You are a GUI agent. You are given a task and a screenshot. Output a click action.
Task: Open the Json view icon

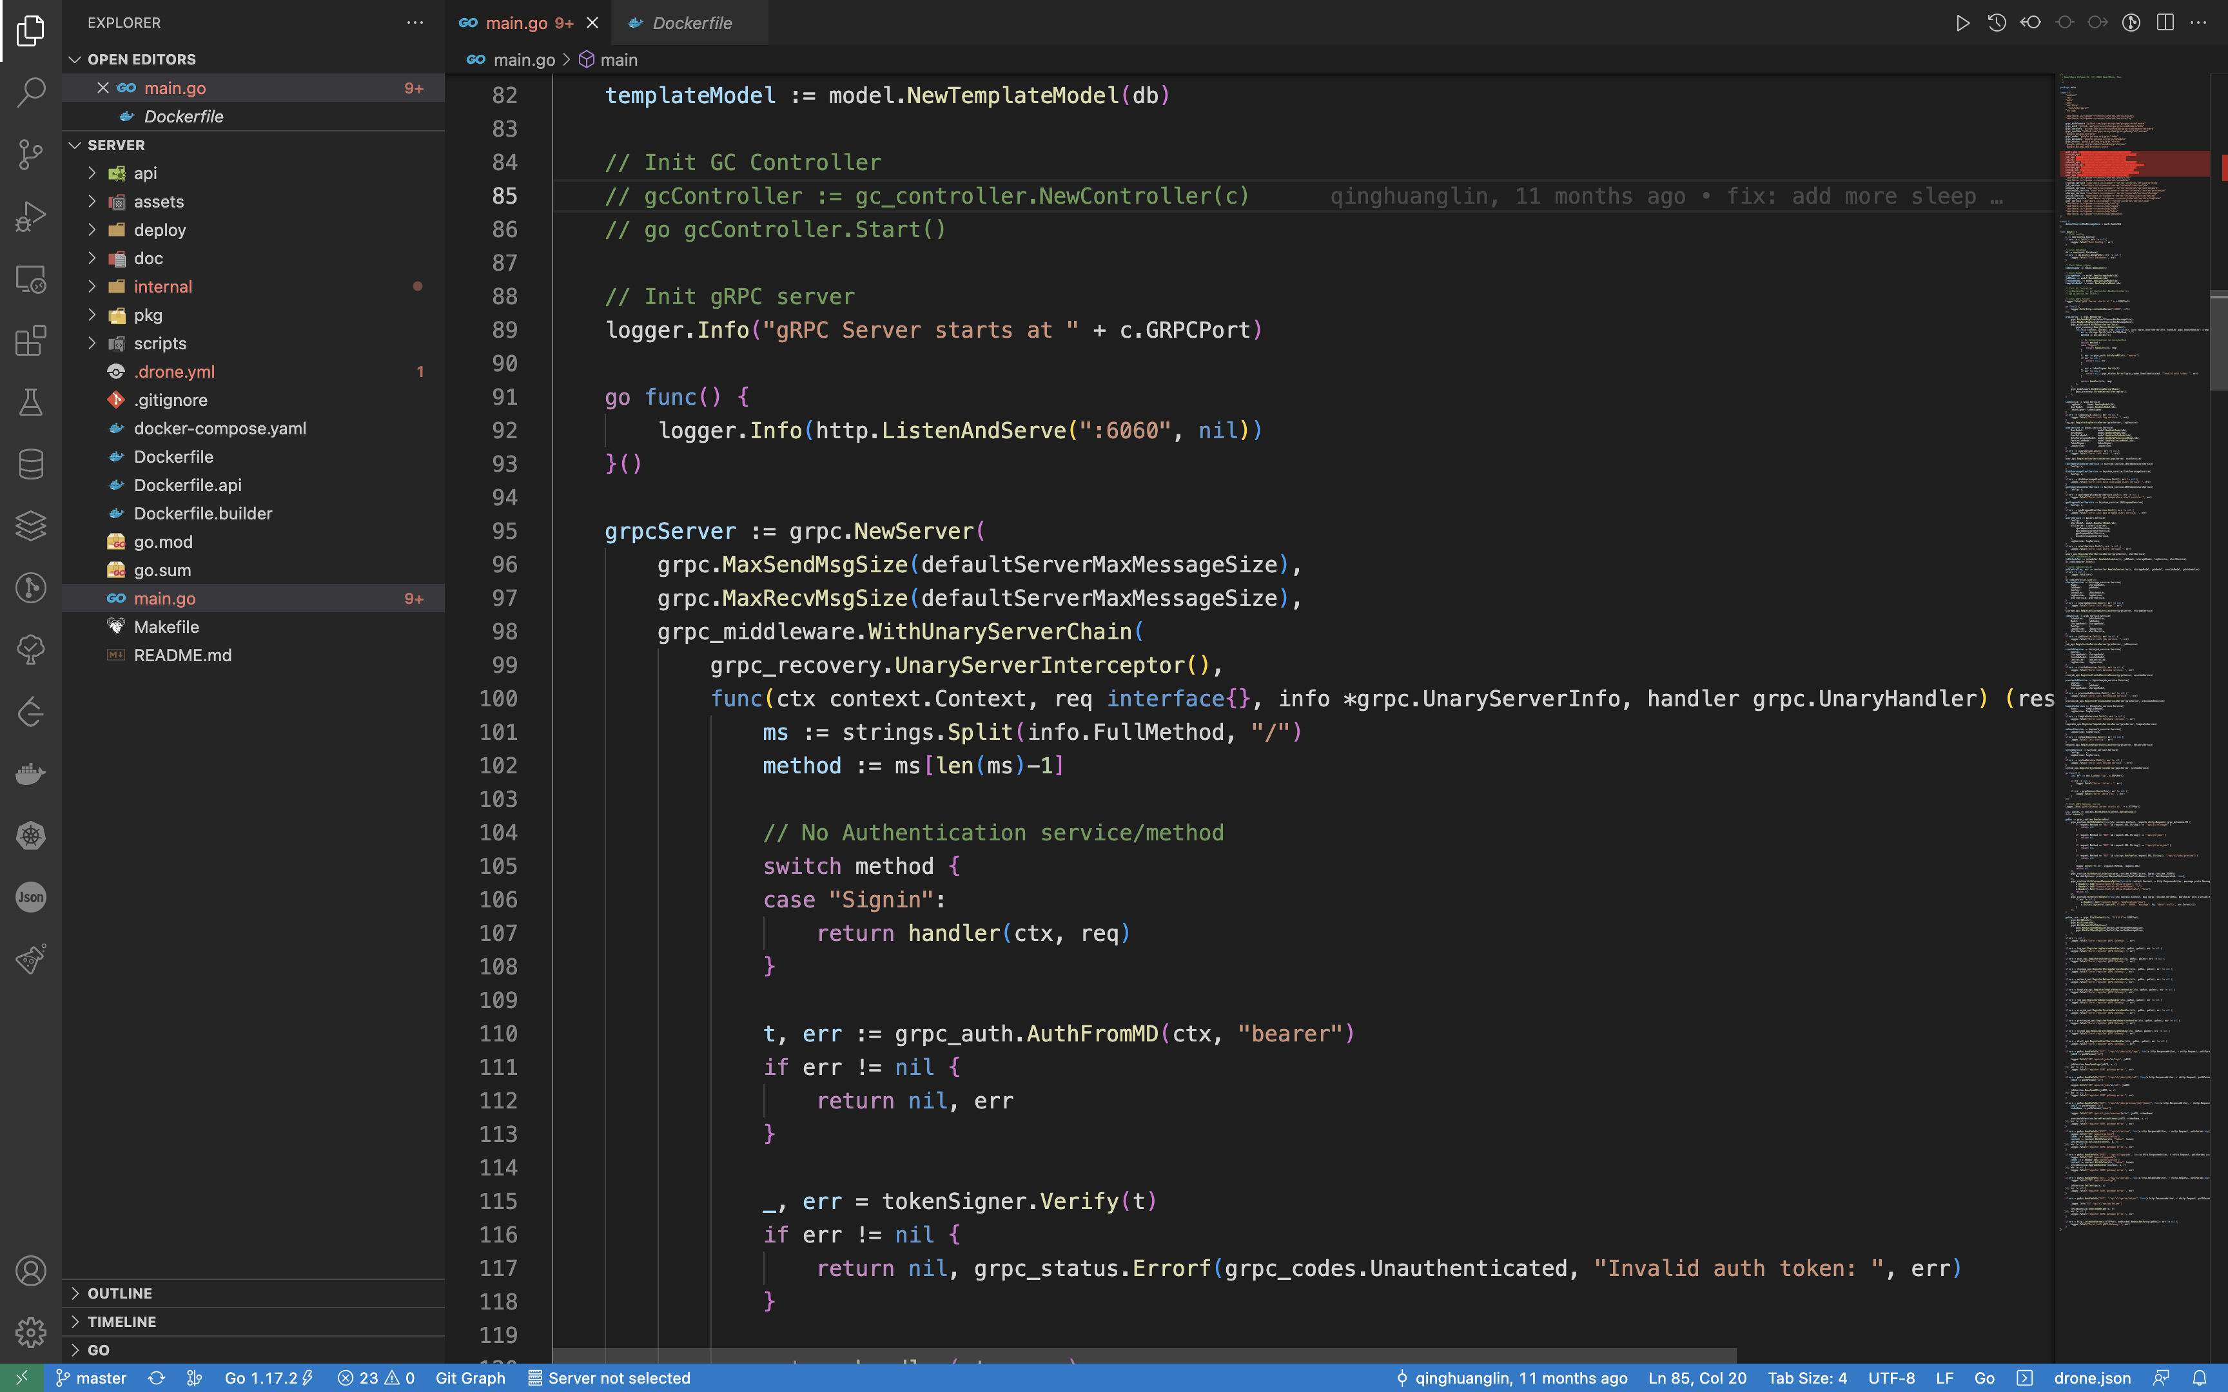click(30, 896)
